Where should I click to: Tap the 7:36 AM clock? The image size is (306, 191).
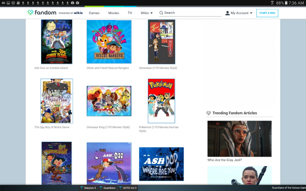point(296,3)
